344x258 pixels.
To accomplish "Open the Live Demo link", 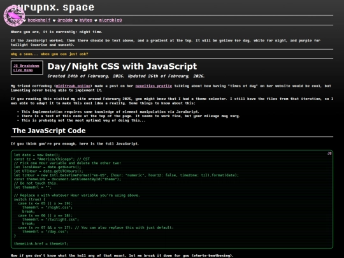I will tap(23, 70).
